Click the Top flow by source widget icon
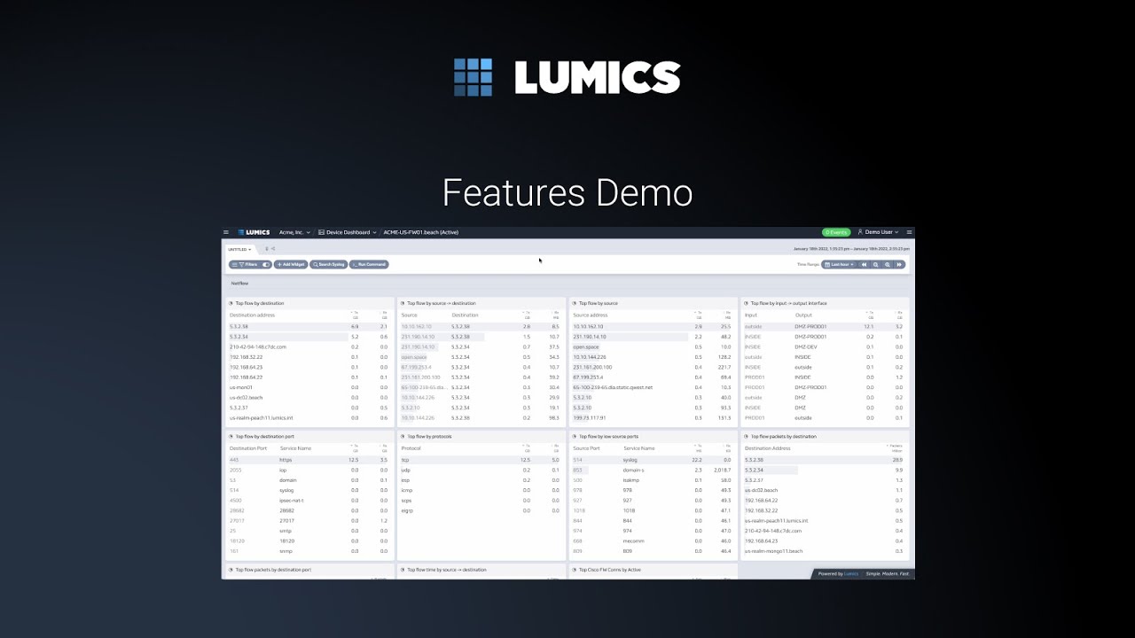The height and width of the screenshot is (638, 1135). point(575,303)
